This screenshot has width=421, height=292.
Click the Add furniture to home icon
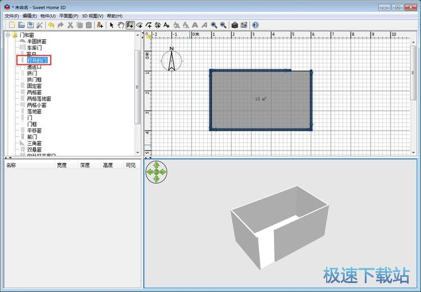(100, 25)
